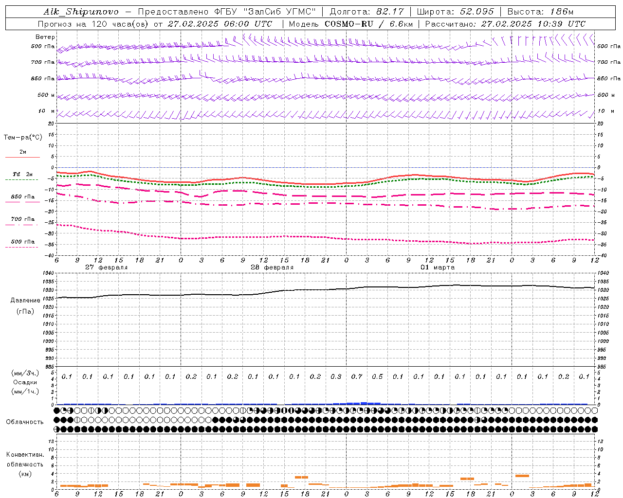Click the 'Осадки' precipitation label
623x498 pixels.
(x=26, y=382)
